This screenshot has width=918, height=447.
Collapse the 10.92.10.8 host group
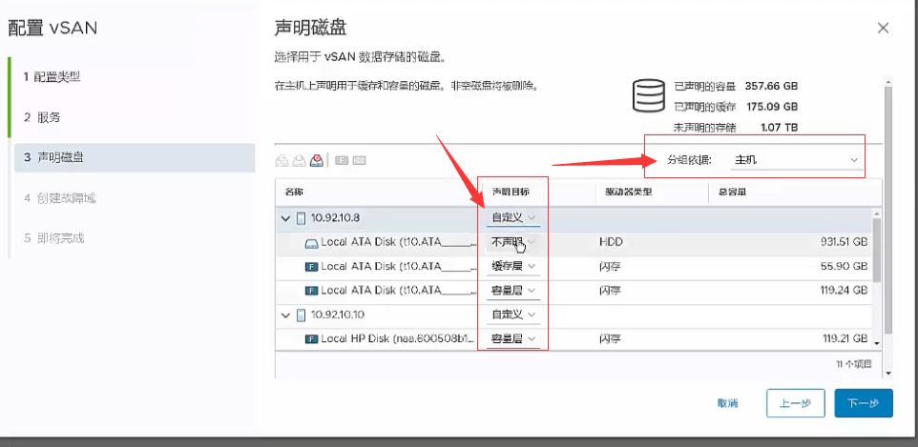(285, 218)
